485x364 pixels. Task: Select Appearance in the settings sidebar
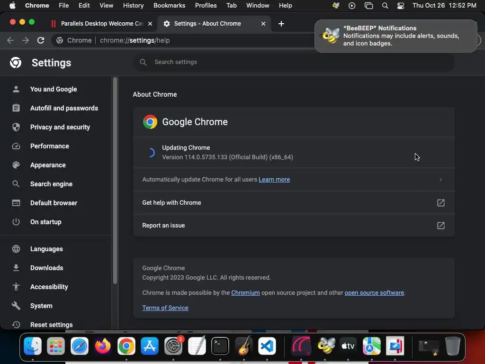48,165
